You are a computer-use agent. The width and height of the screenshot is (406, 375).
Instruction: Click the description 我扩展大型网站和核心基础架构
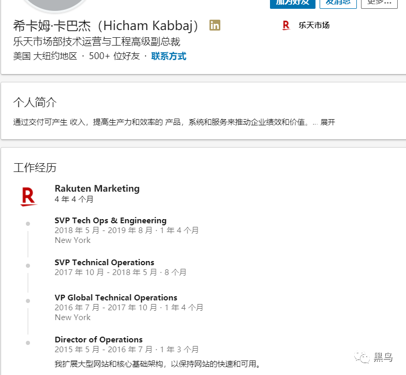click(x=109, y=364)
